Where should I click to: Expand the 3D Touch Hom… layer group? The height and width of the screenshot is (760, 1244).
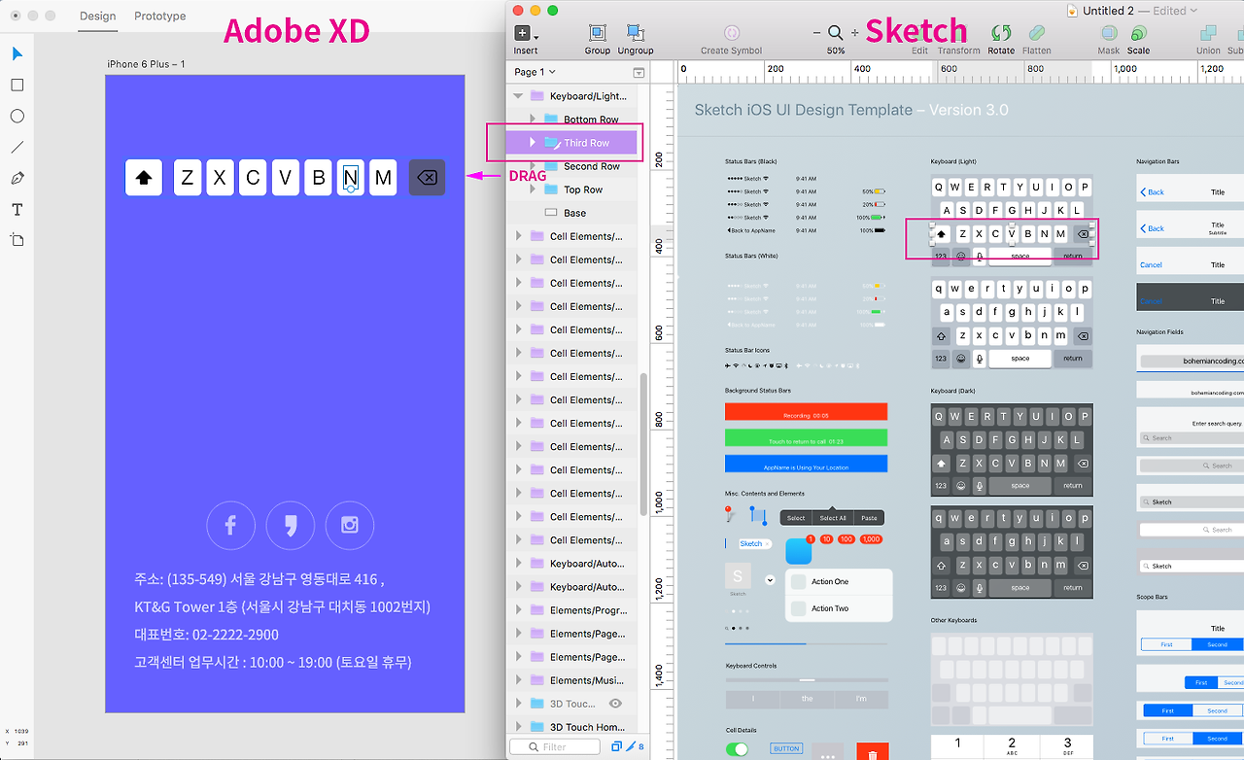pos(518,727)
